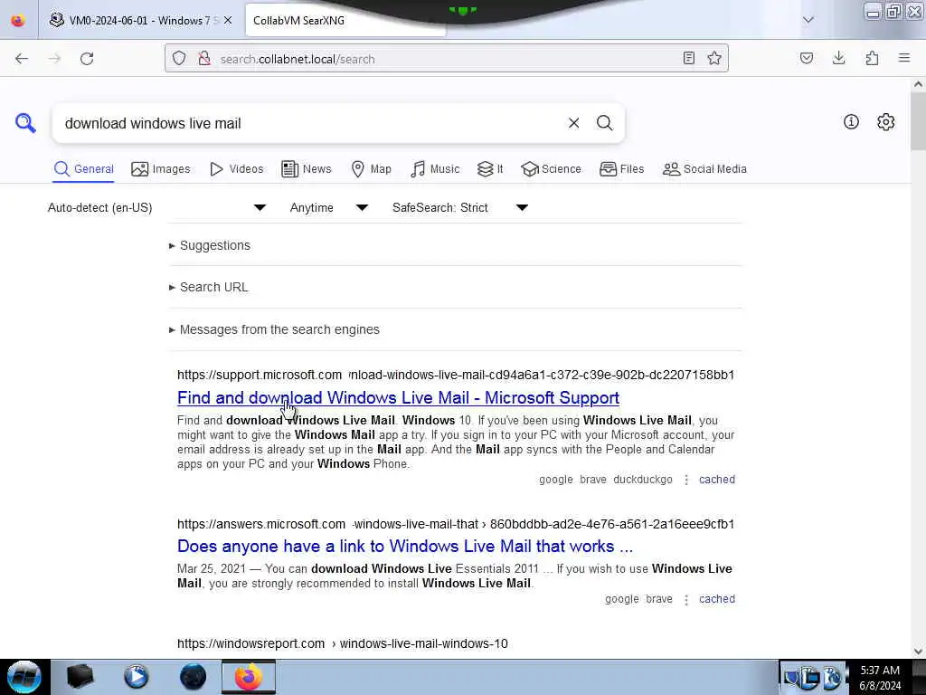
Task: Open the Firefox hamburger menu
Action: 904,58
